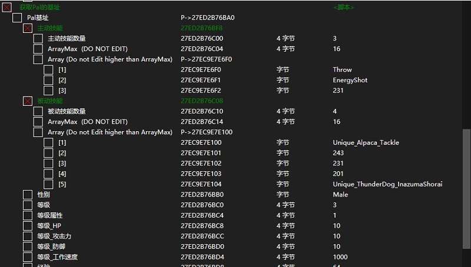Click the 等级属性 value 1
The height and width of the screenshot is (267, 471).
[x=334, y=215]
